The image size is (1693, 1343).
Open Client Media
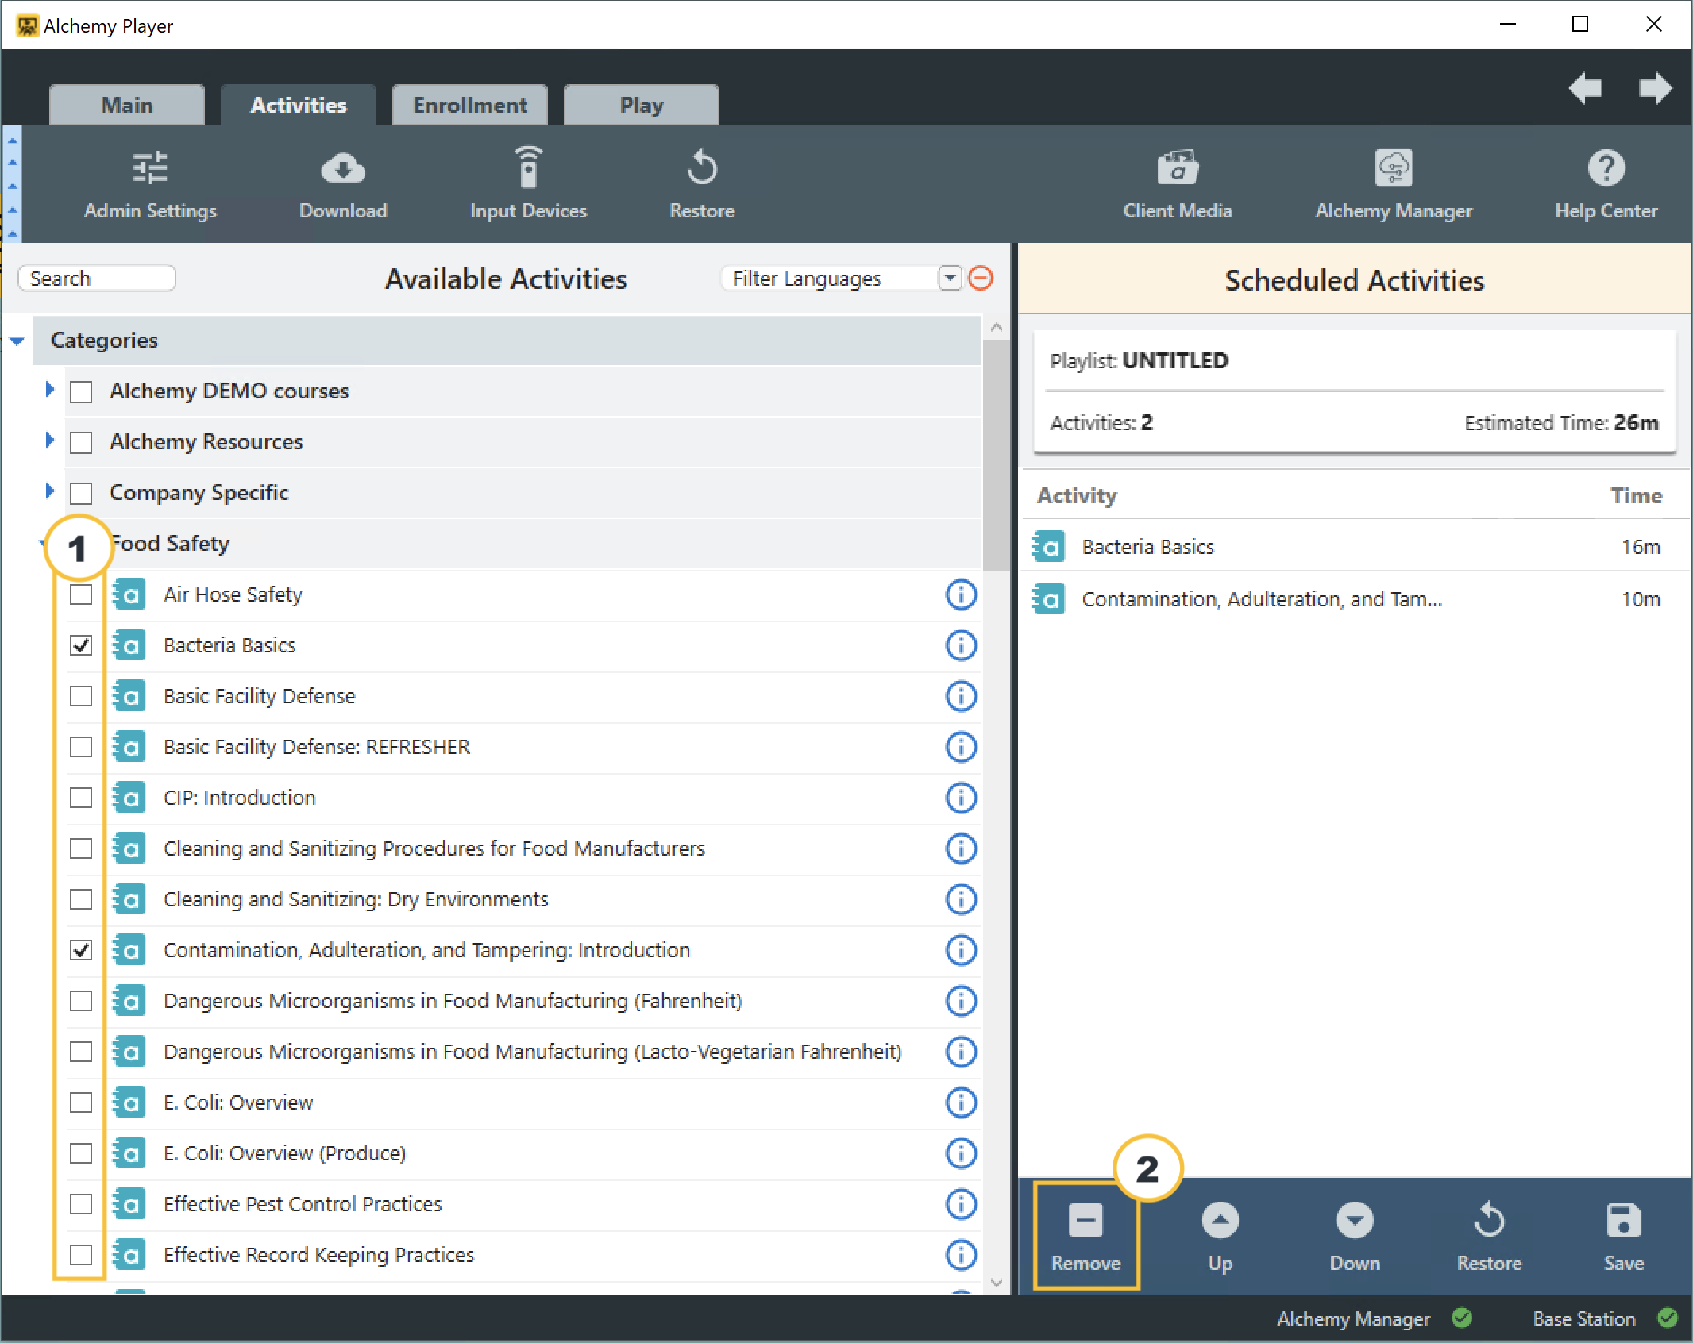tap(1177, 185)
